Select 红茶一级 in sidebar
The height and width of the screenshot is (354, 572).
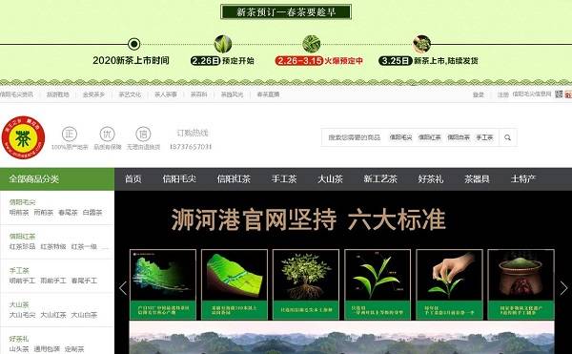(x=84, y=247)
